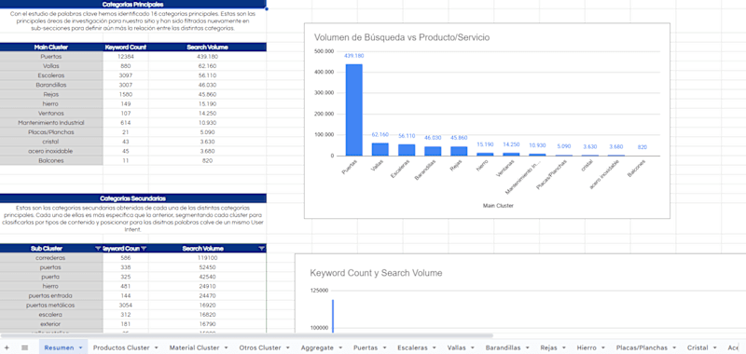Open the Placas/Planchas sheet tab
The width and height of the screenshot is (746, 354).
[x=642, y=347]
